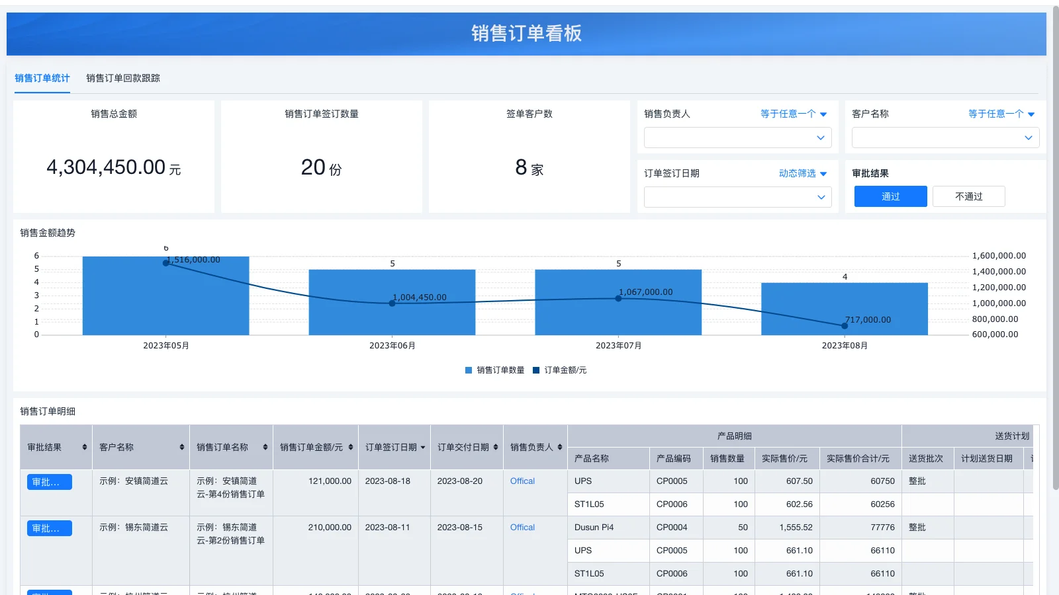Switch to the 销售订单回款跟踪 tab
The width and height of the screenshot is (1059, 595).
pos(123,78)
